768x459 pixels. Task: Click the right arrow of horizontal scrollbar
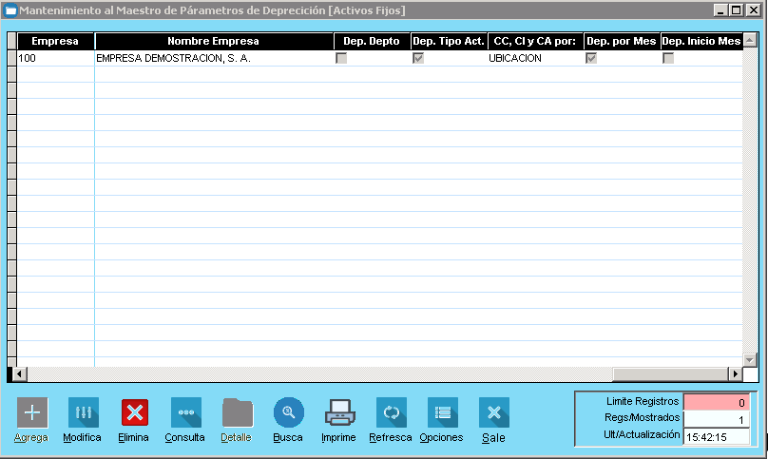(x=734, y=374)
